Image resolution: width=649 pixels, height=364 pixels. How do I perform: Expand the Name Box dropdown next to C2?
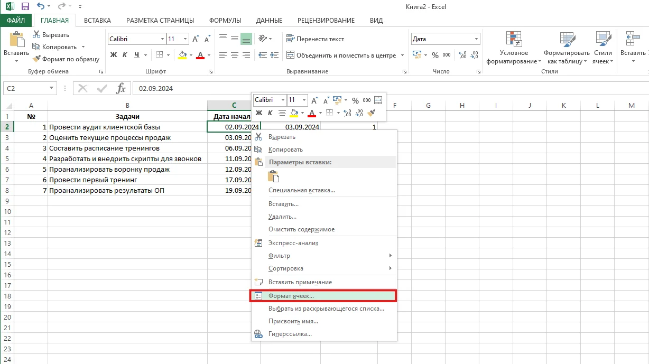coord(52,88)
